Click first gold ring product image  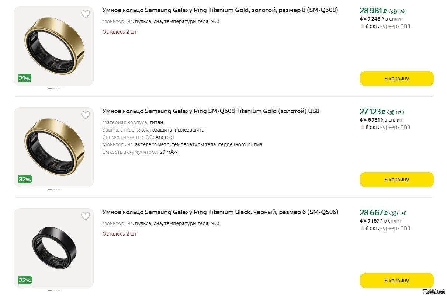(x=54, y=46)
